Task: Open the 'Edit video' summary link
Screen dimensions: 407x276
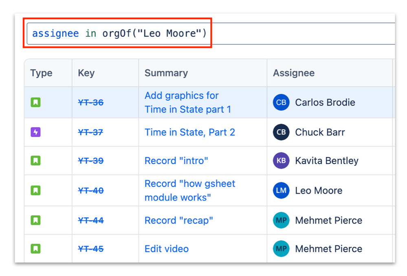Action: pyautogui.click(x=167, y=249)
